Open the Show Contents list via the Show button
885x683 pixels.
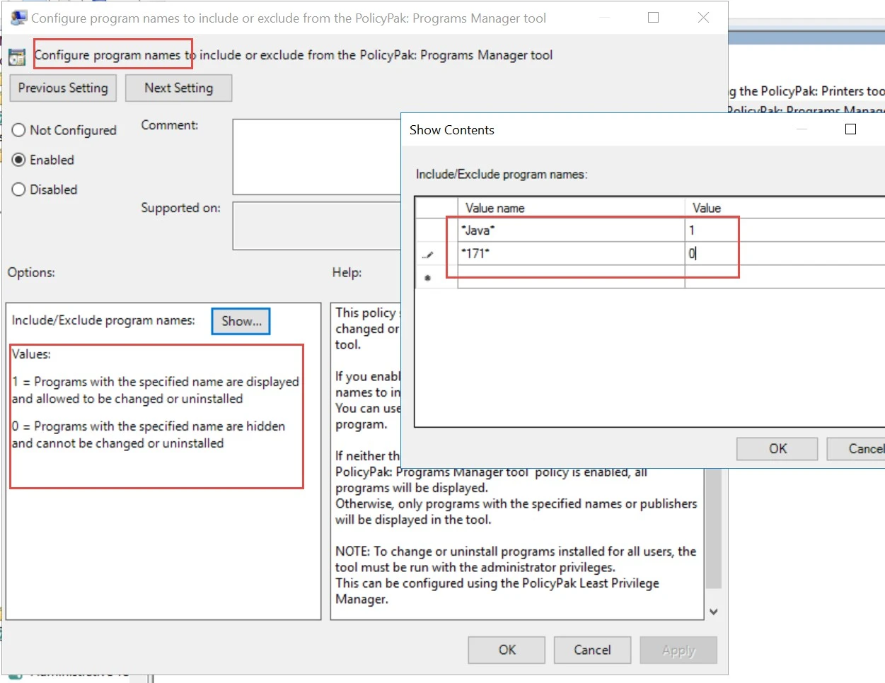click(241, 321)
